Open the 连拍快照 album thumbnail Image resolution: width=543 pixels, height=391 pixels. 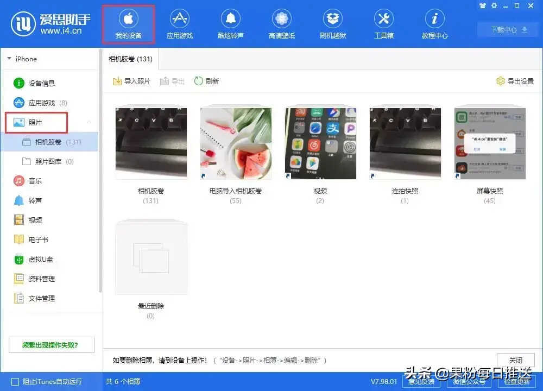pyautogui.click(x=405, y=143)
